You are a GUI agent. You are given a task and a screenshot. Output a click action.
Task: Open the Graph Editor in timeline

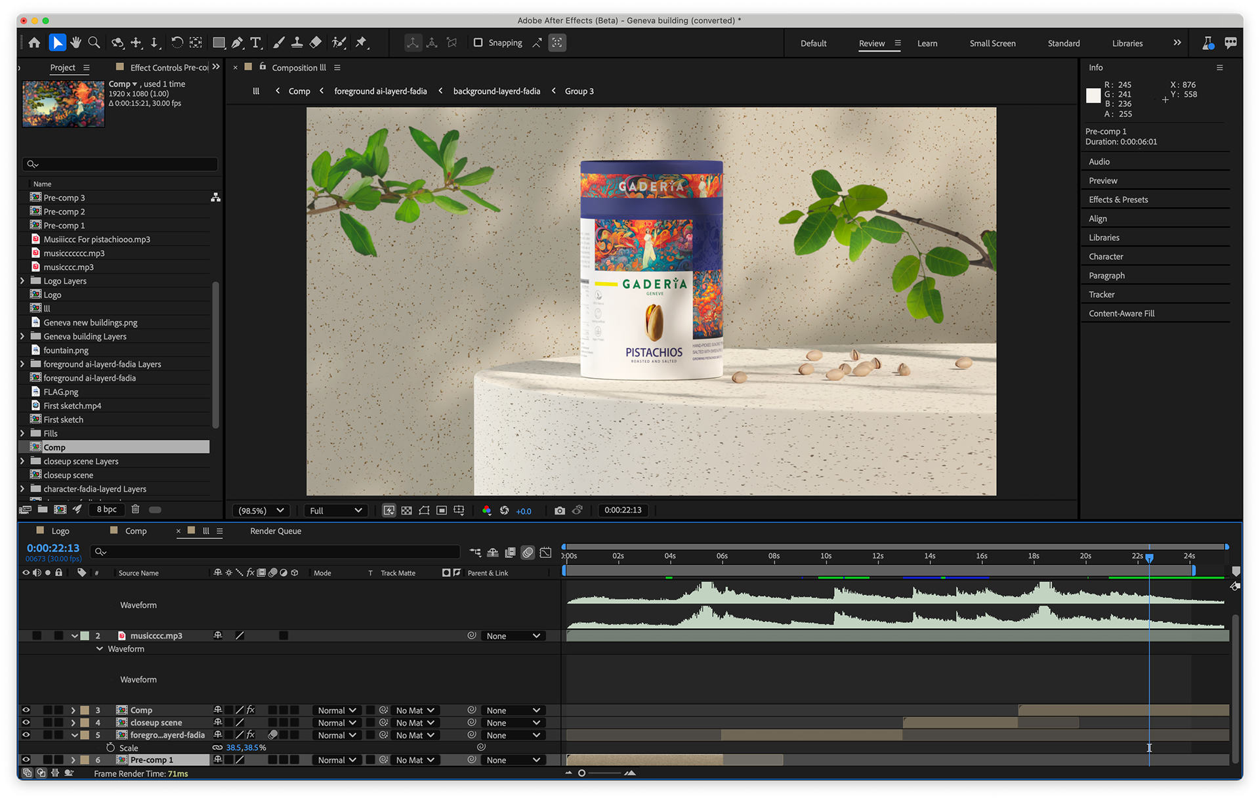pyautogui.click(x=545, y=553)
